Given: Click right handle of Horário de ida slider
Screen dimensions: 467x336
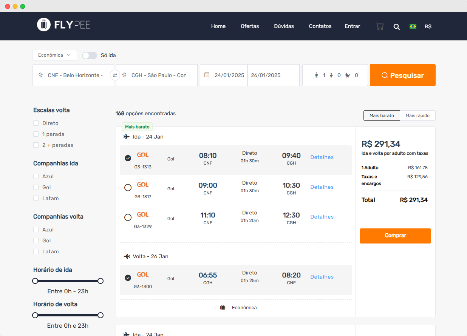Looking at the screenshot, I should click(x=101, y=281).
